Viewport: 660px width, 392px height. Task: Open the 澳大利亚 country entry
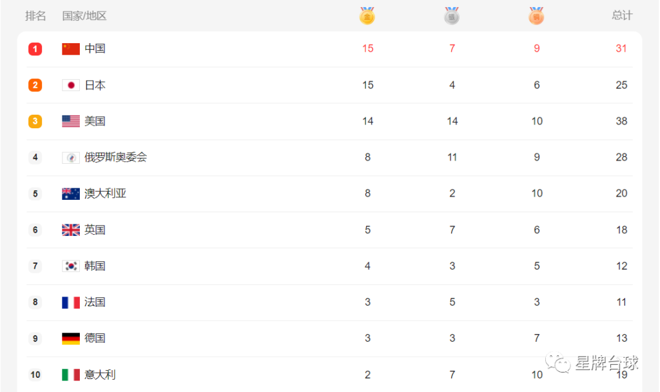105,193
